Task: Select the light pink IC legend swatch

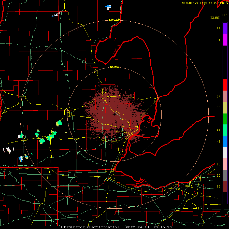Action: pyautogui.click(x=225, y=164)
